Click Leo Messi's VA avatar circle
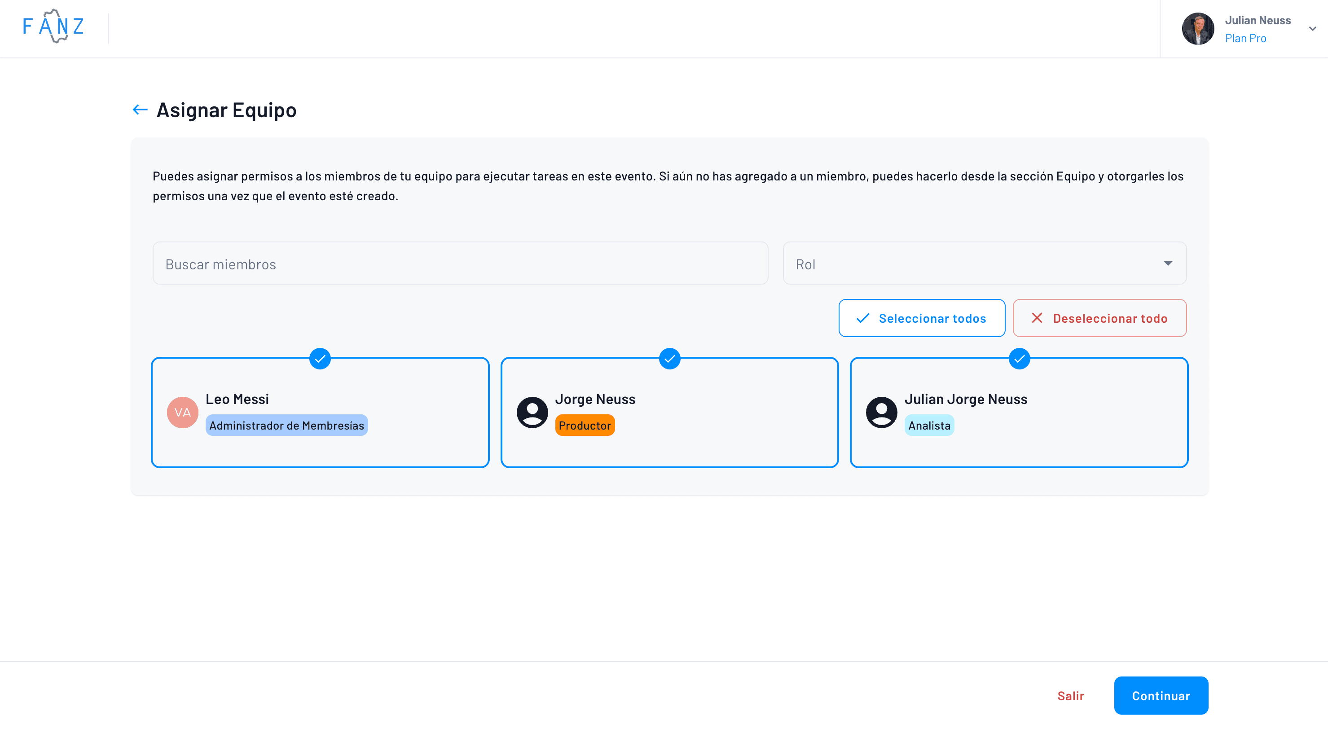1328x729 pixels. pos(182,412)
